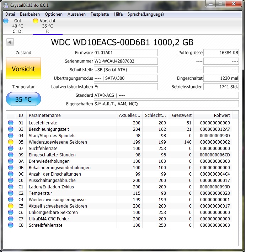The width and height of the screenshot is (273, 252).
Task: Open the Datei menu
Action: click(10, 14)
